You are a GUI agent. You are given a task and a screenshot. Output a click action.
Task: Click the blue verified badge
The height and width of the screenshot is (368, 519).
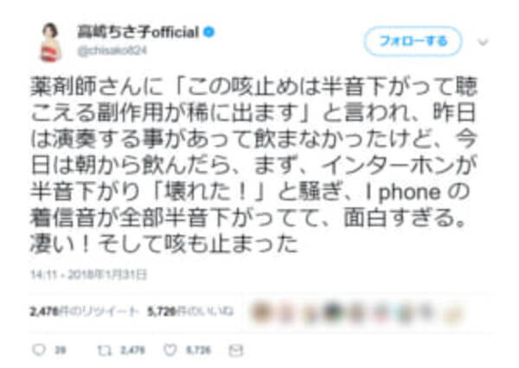pos(208,32)
